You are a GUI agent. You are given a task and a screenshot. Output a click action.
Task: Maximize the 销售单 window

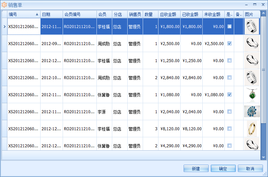pyautogui.click(x=255, y=5)
